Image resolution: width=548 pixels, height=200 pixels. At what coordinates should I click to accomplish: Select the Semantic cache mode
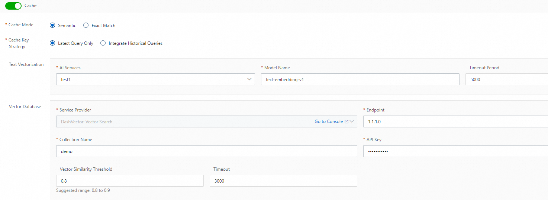coord(52,26)
